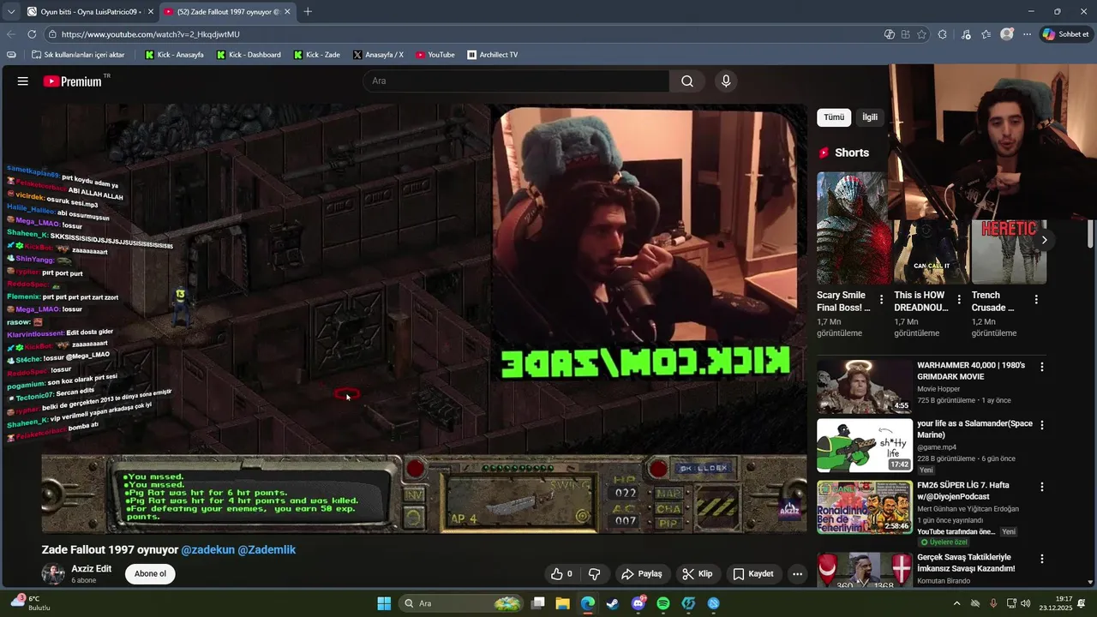Click the Klip clip button
The width and height of the screenshot is (1097, 617).
698,574
